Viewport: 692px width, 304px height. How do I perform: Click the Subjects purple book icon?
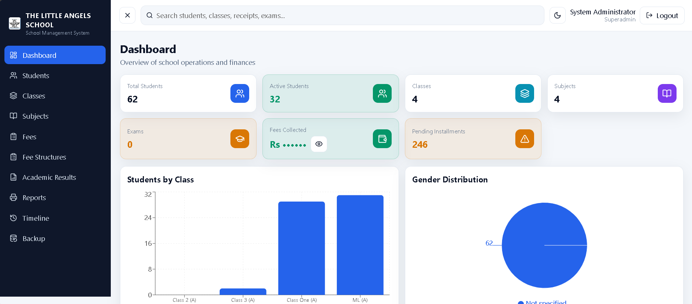[667, 94]
